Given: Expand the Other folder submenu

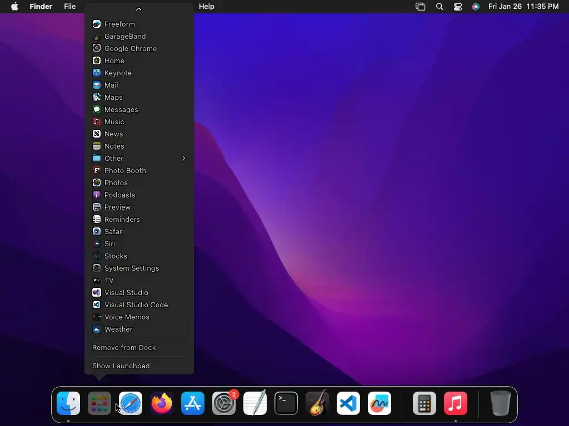Looking at the screenshot, I should point(139,158).
